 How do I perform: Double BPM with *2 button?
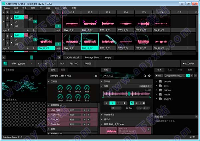coord(53,64)
